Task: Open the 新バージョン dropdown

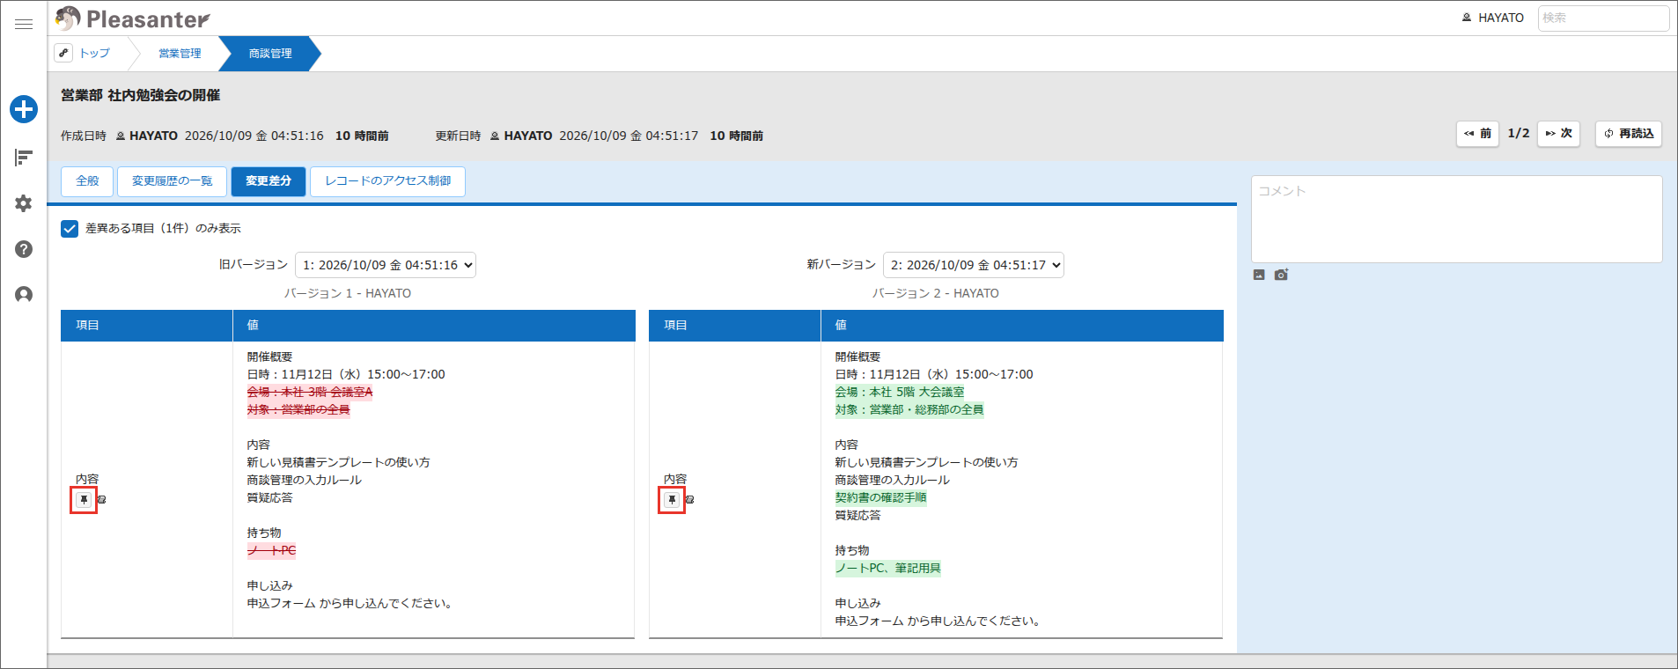Action: tap(974, 265)
